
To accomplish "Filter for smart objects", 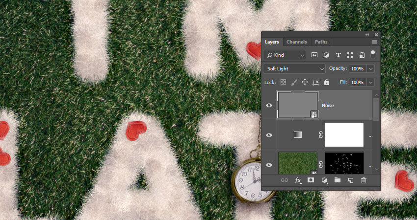I will [x=362, y=55].
